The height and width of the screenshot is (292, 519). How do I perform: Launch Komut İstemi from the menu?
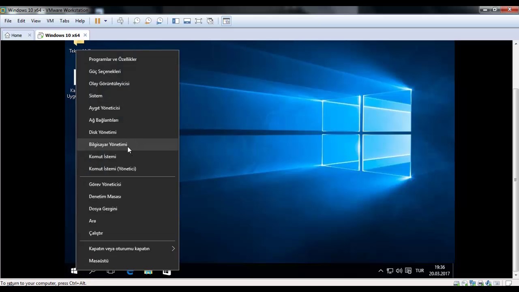coord(127,157)
